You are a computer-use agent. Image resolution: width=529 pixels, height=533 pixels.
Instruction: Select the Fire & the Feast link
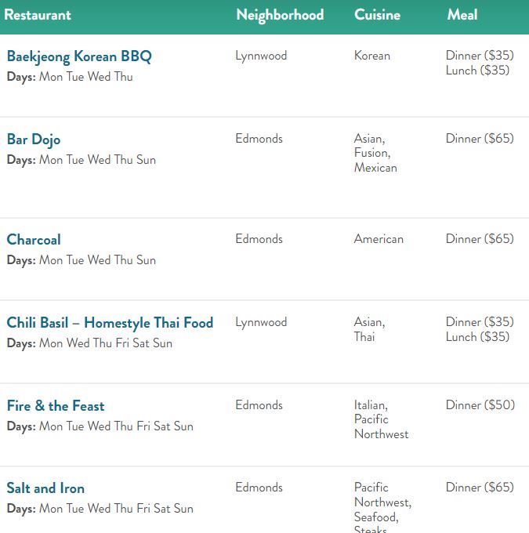tap(56, 405)
